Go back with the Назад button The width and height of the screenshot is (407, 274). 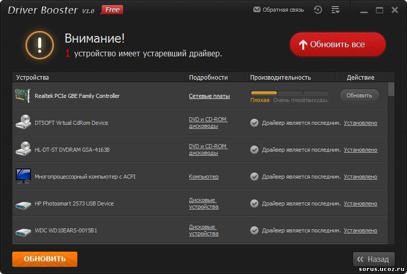pyautogui.click(x=374, y=259)
